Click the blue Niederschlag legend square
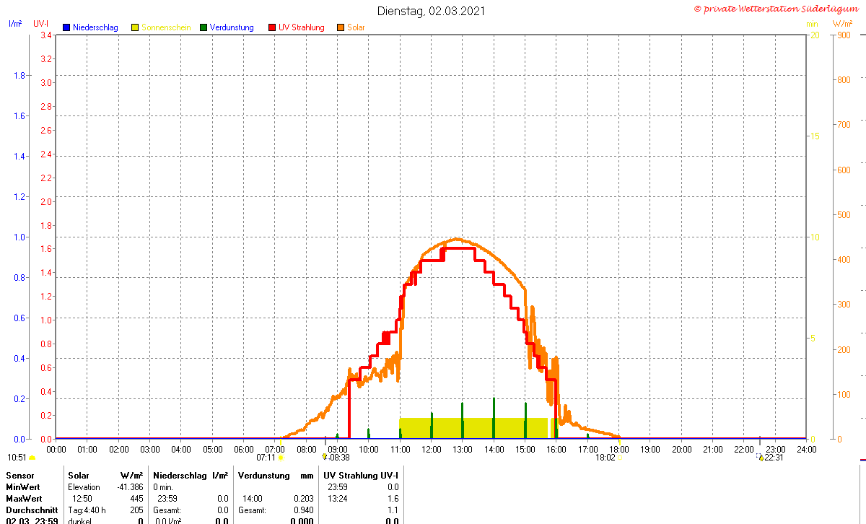 coord(66,27)
